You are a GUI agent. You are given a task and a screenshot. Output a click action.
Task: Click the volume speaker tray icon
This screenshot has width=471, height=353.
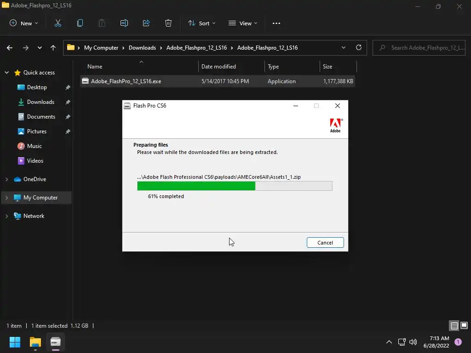413,342
